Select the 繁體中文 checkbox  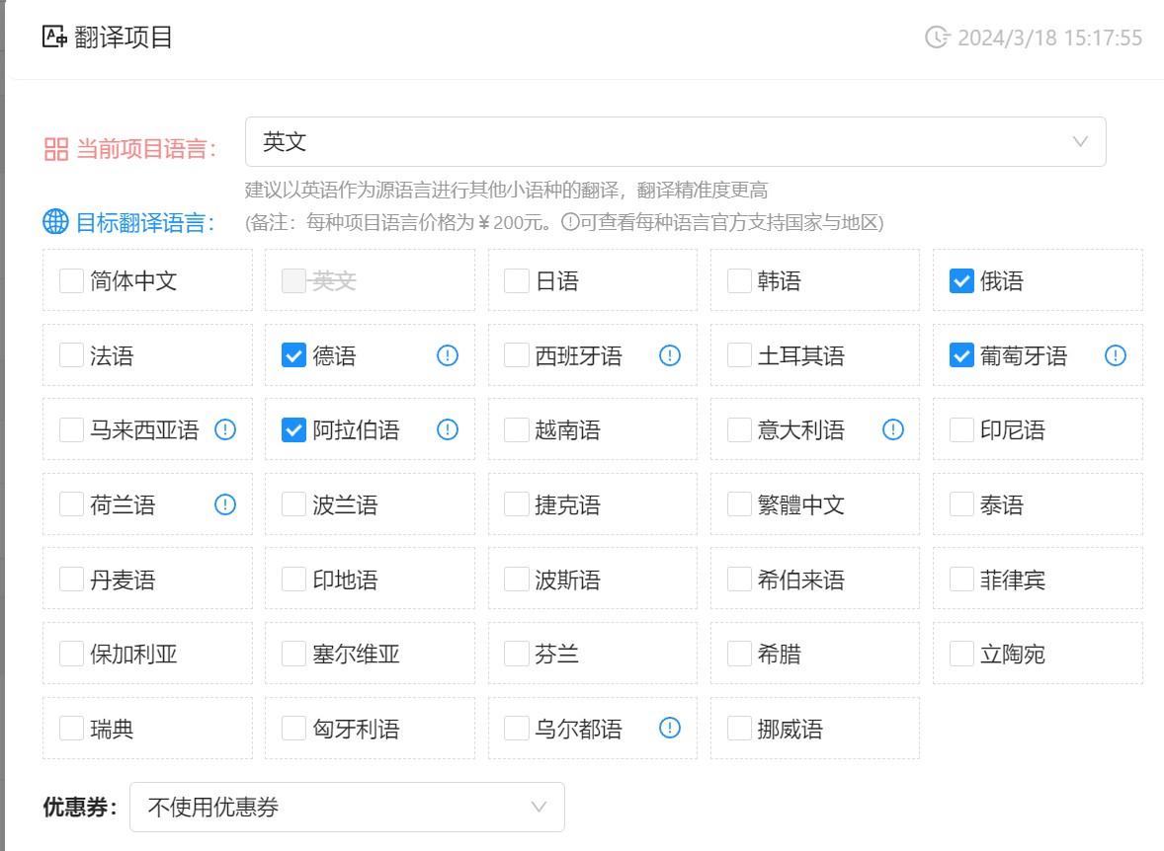[739, 504]
